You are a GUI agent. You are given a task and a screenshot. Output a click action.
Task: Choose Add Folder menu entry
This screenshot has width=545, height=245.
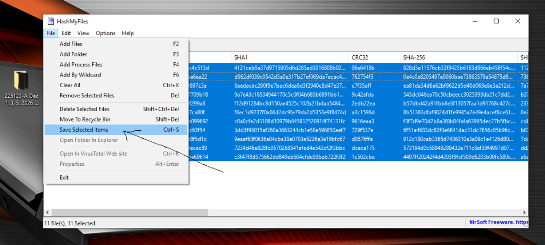click(116, 54)
